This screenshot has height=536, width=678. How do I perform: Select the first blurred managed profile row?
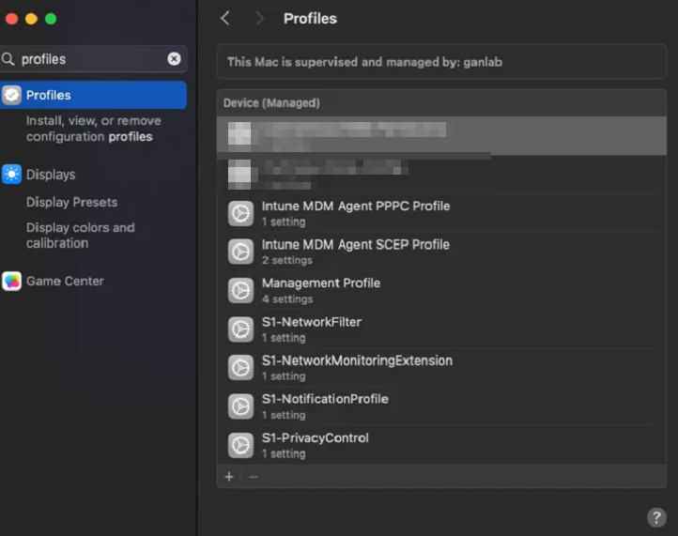(441, 135)
